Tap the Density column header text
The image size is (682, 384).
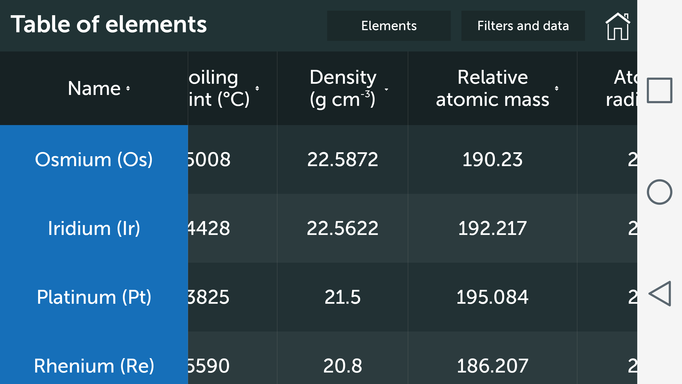[x=343, y=88]
